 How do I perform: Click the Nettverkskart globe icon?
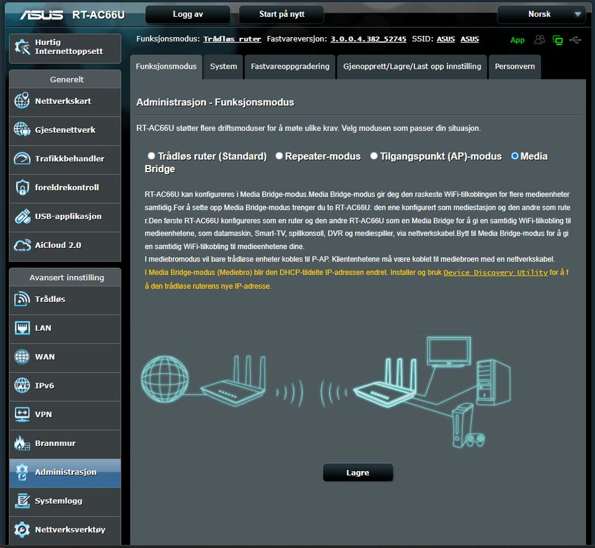pos(22,100)
